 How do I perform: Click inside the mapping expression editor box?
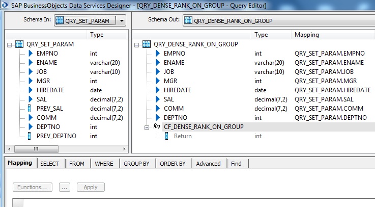[198, 203]
